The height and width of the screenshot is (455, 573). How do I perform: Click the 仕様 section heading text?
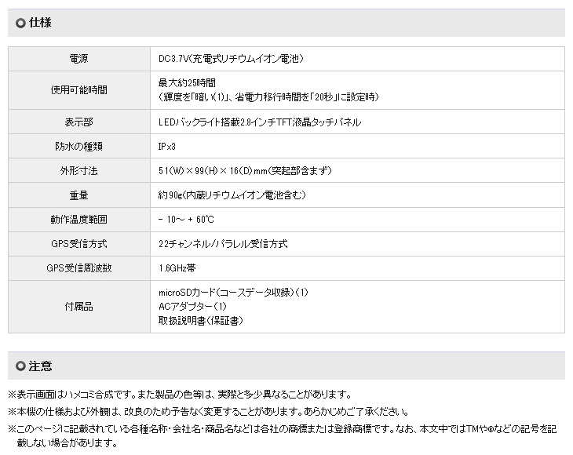[x=40, y=24]
